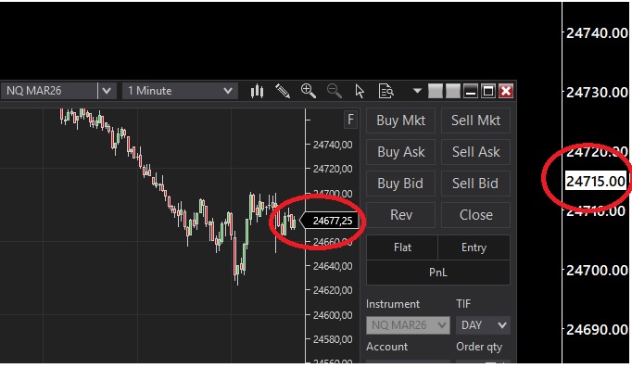Select the drawing tools pencil icon
632x368 pixels.
point(283,91)
